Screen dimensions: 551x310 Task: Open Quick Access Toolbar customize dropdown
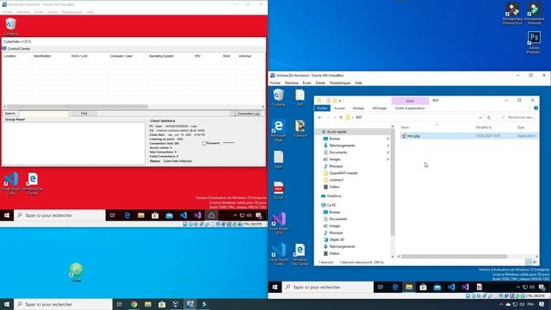[340, 101]
